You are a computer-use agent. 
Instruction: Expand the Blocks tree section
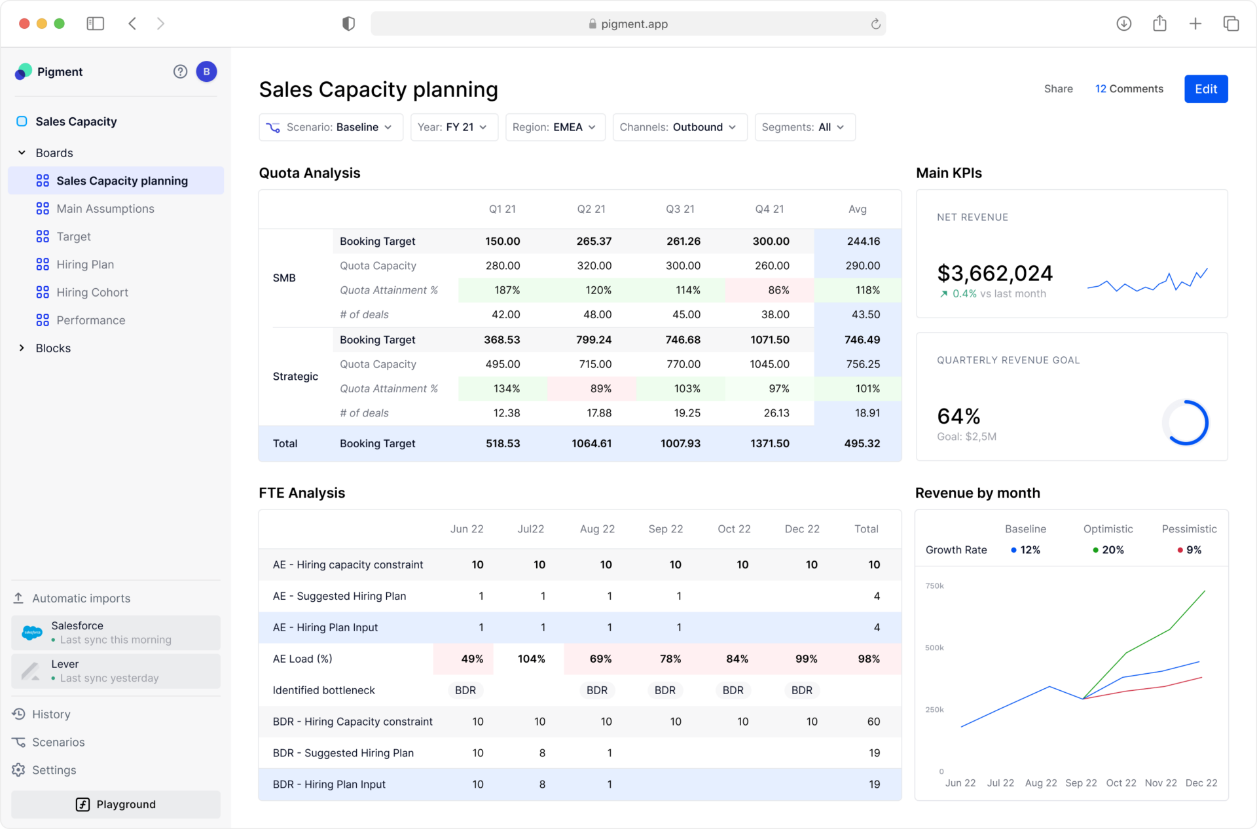(22, 348)
